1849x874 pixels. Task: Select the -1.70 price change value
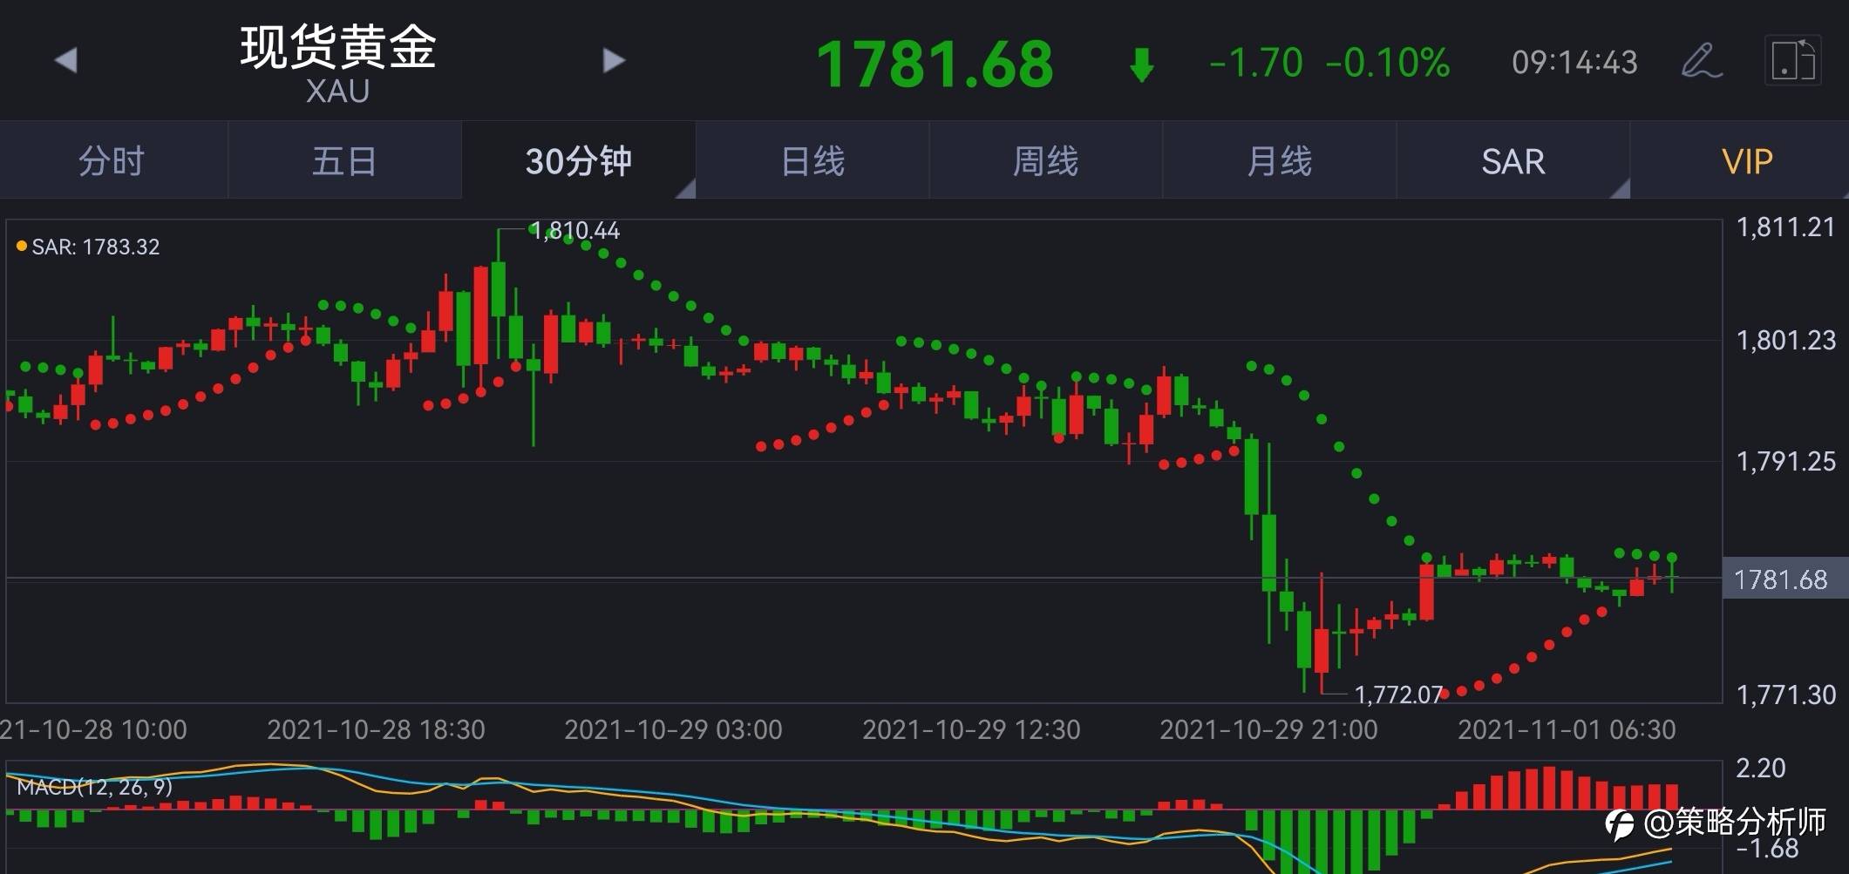pyautogui.click(x=1256, y=63)
